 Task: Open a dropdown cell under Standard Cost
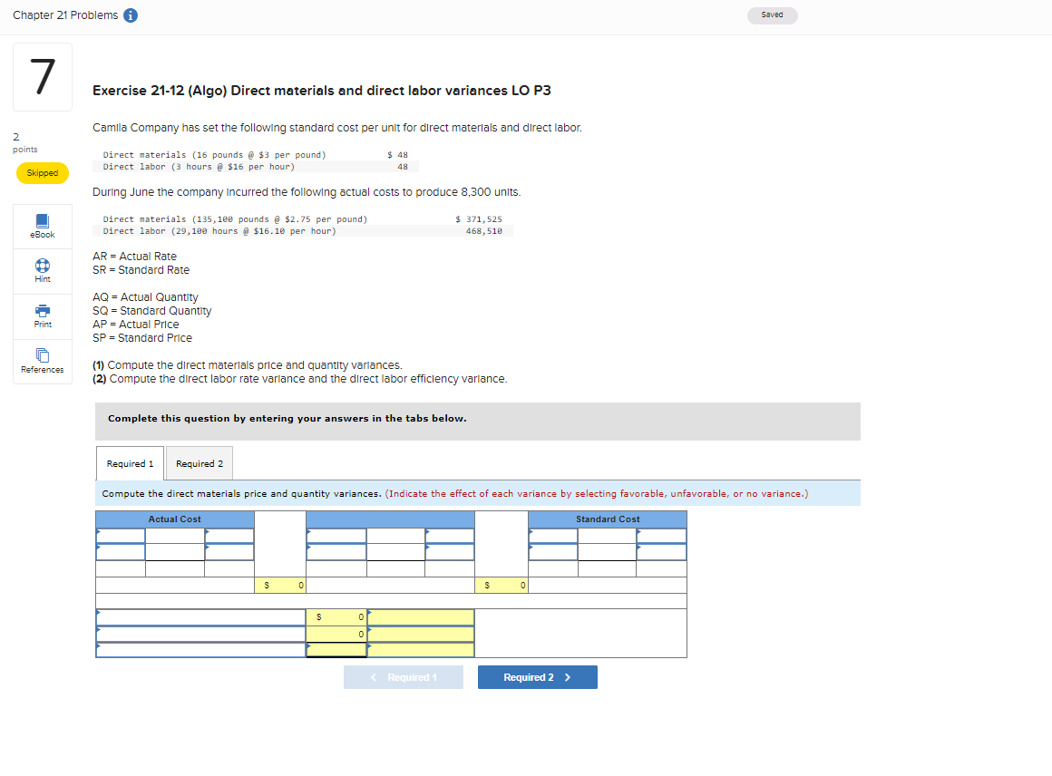tap(552, 534)
